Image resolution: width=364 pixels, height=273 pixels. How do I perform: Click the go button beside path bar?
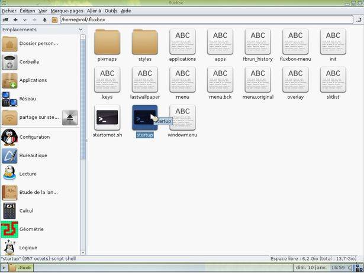[359, 20]
